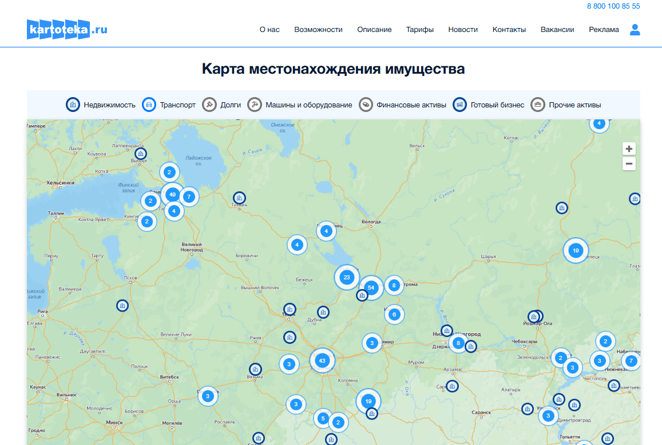Zoom out the map with minus button

(x=629, y=164)
